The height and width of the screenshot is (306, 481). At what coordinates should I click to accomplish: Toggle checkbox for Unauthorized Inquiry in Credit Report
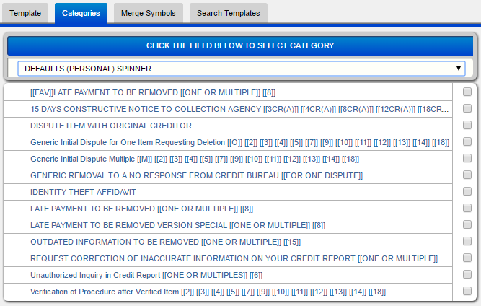click(x=467, y=275)
